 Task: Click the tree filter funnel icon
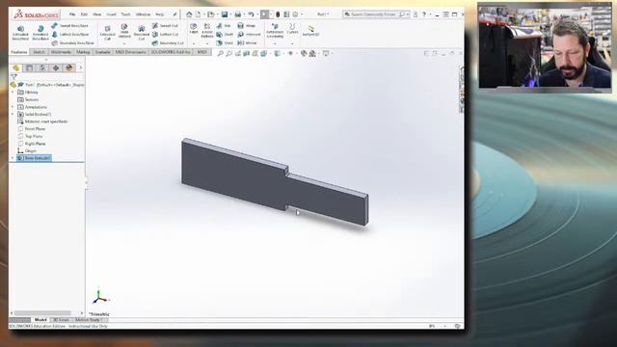[x=13, y=77]
